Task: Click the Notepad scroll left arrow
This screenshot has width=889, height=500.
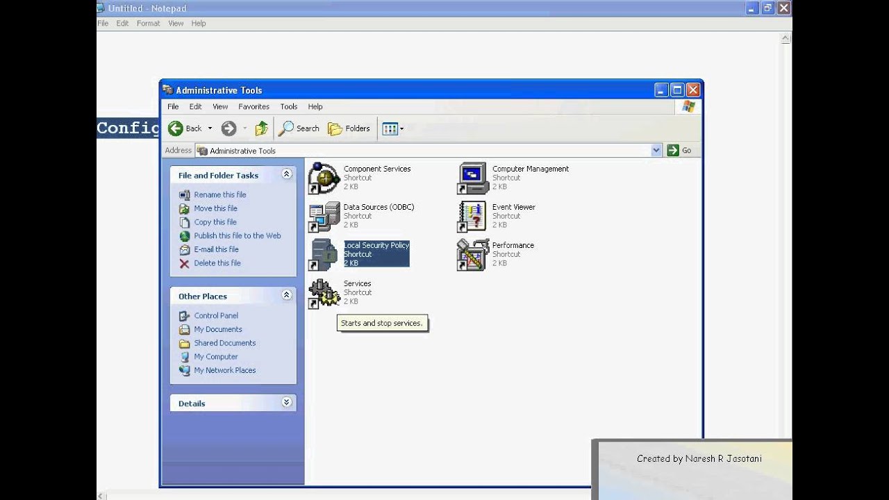Action: click(x=103, y=495)
